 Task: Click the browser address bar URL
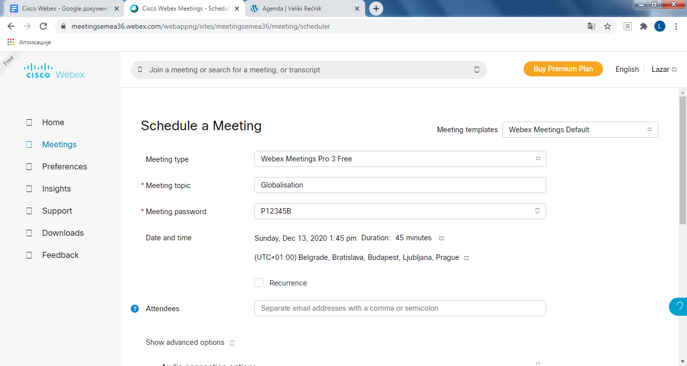(201, 26)
